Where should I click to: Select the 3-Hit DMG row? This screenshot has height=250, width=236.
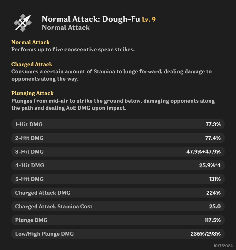118,152
